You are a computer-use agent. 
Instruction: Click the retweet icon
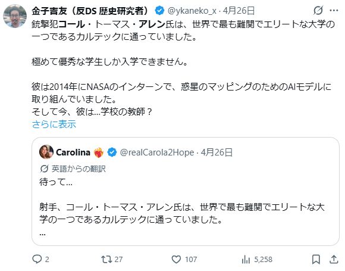[x=106, y=259]
